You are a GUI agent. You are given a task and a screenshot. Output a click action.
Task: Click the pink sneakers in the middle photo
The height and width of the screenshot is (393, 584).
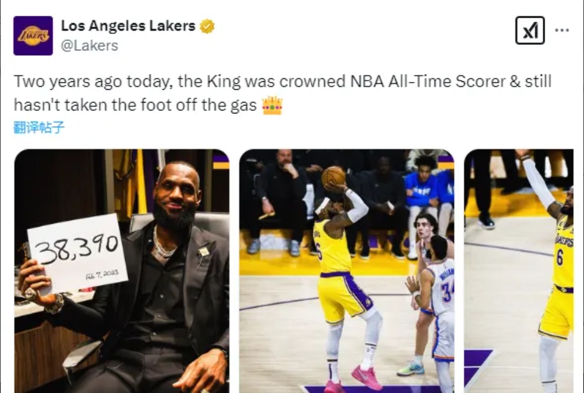coord(366,376)
